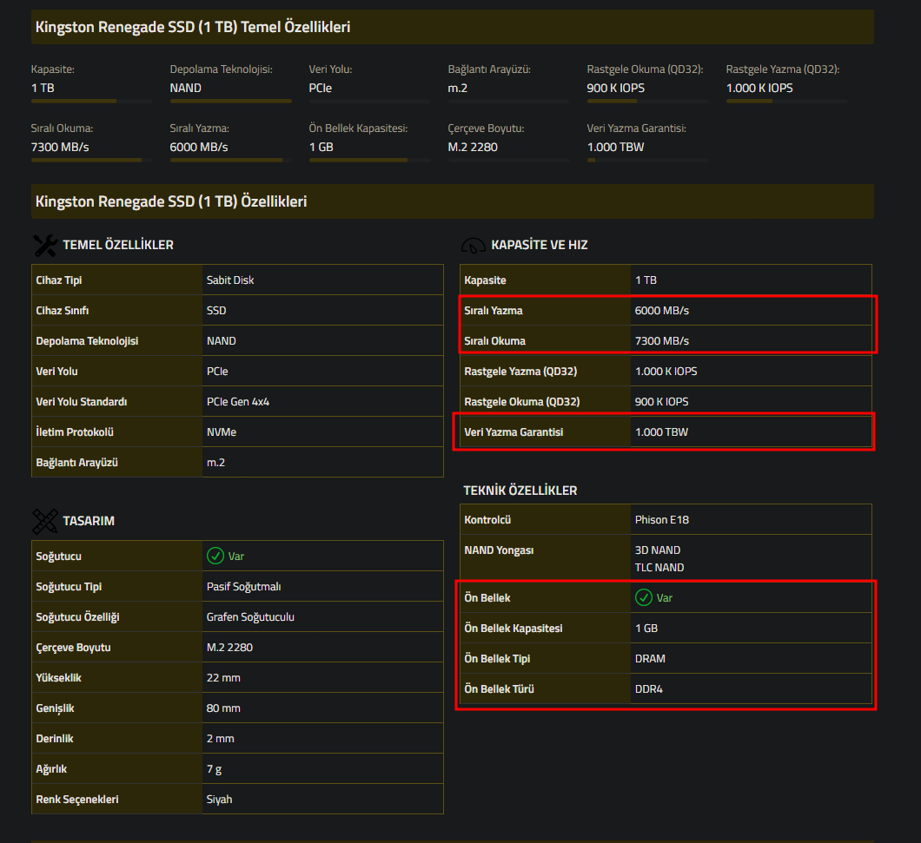Click the Siyah color value

click(219, 800)
